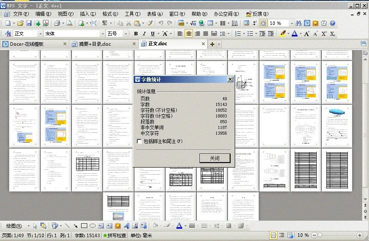Click the 绘图(R) button

13,226
